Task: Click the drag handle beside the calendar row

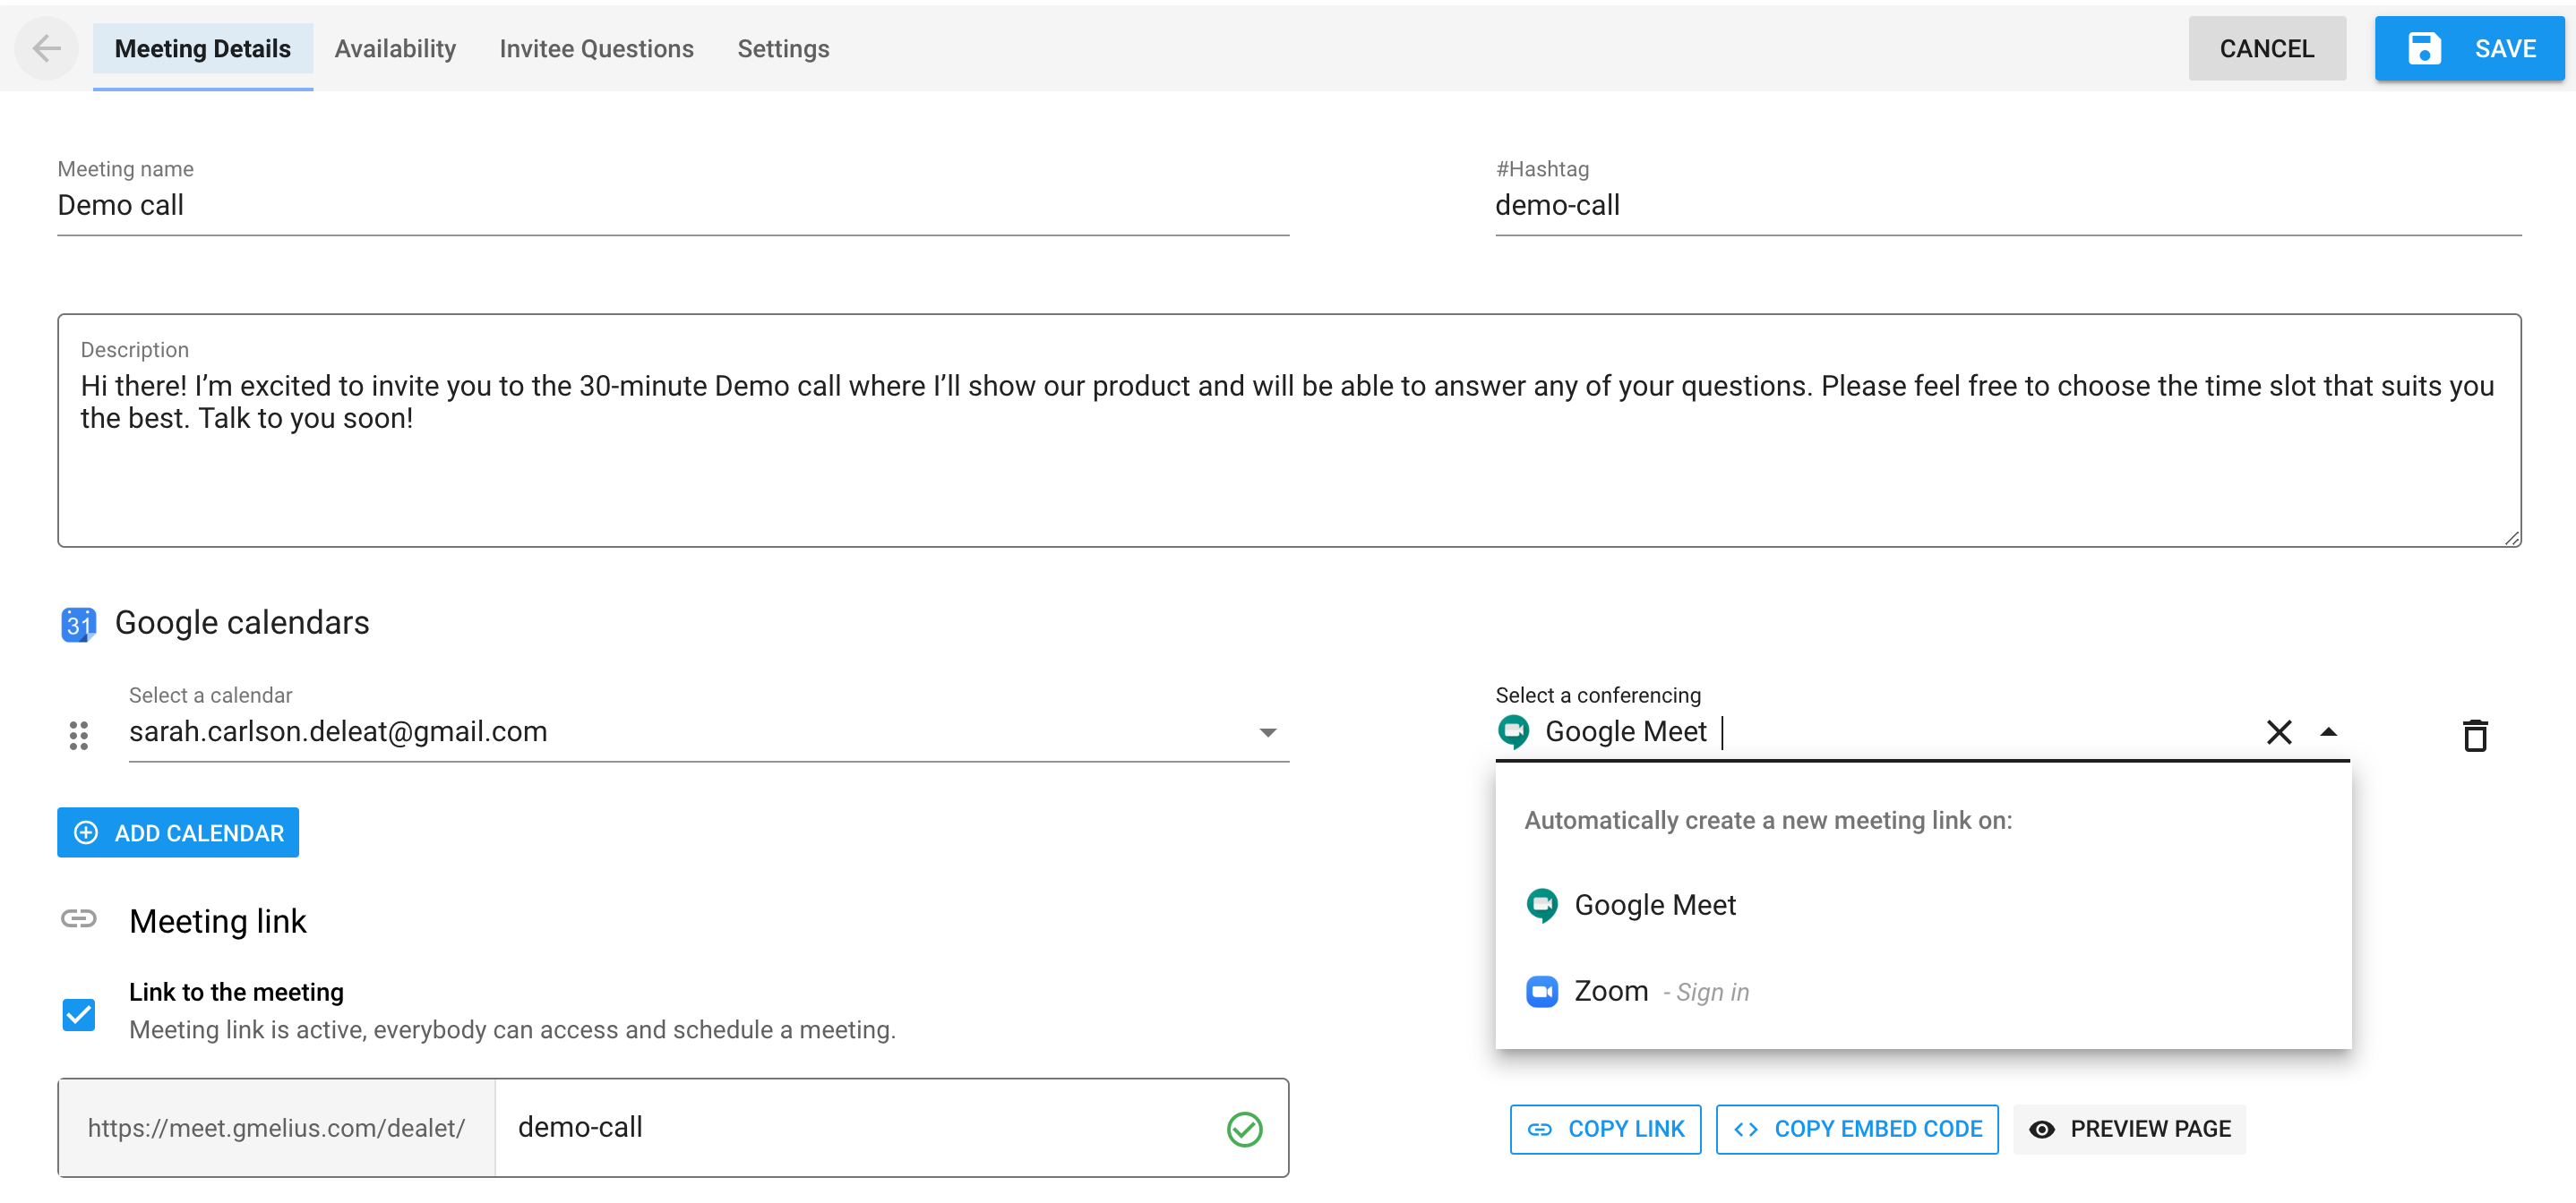Action: coord(79,736)
